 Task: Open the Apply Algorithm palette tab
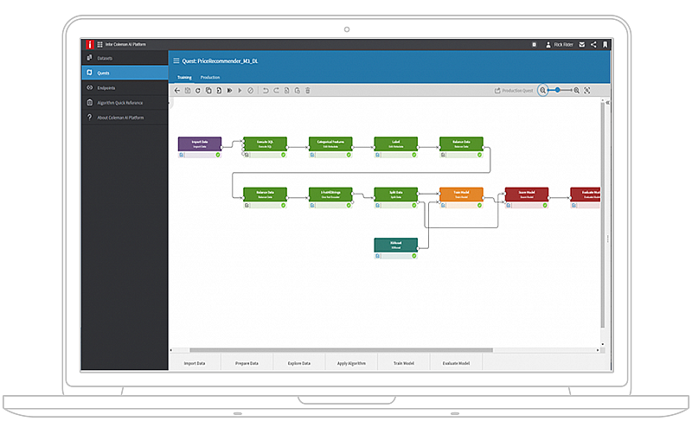tap(351, 363)
